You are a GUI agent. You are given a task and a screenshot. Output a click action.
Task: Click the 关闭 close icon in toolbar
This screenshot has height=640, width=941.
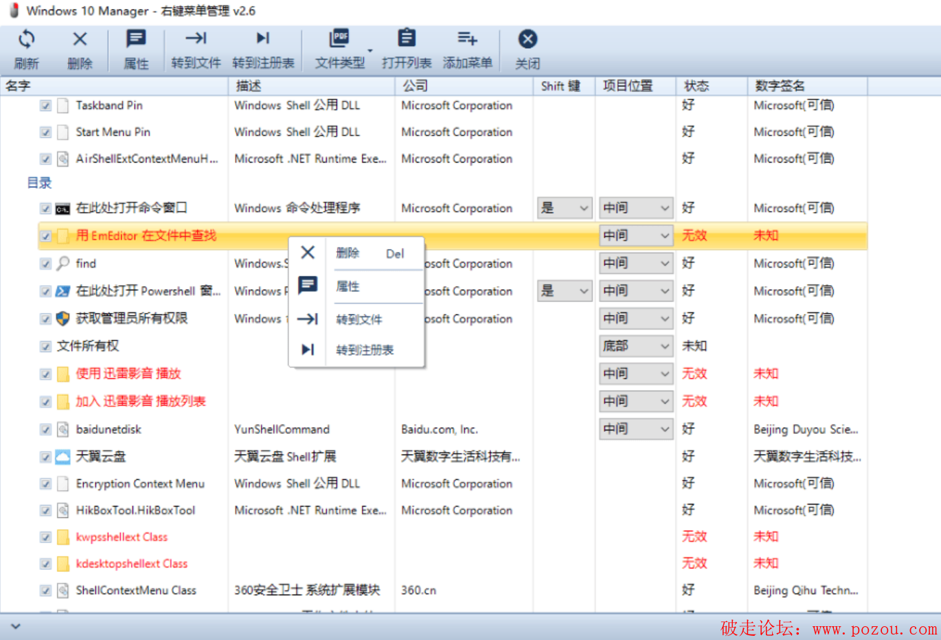click(528, 40)
